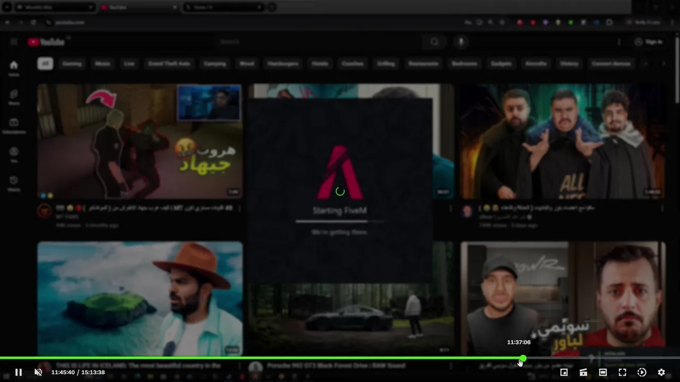Viewport: 680px width, 382px height.
Task: Switch to the YouTube browser tab
Action: click(139, 7)
